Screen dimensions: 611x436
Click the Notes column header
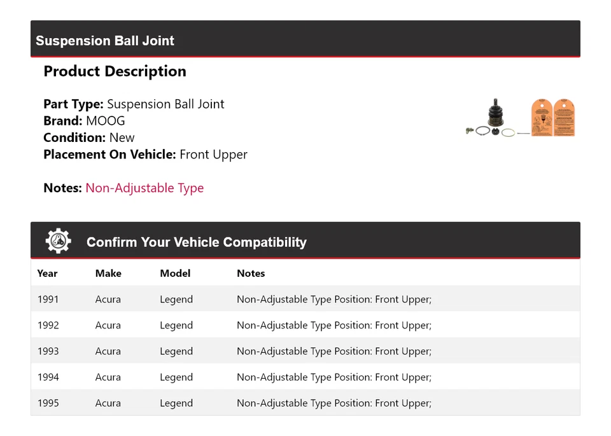click(251, 274)
